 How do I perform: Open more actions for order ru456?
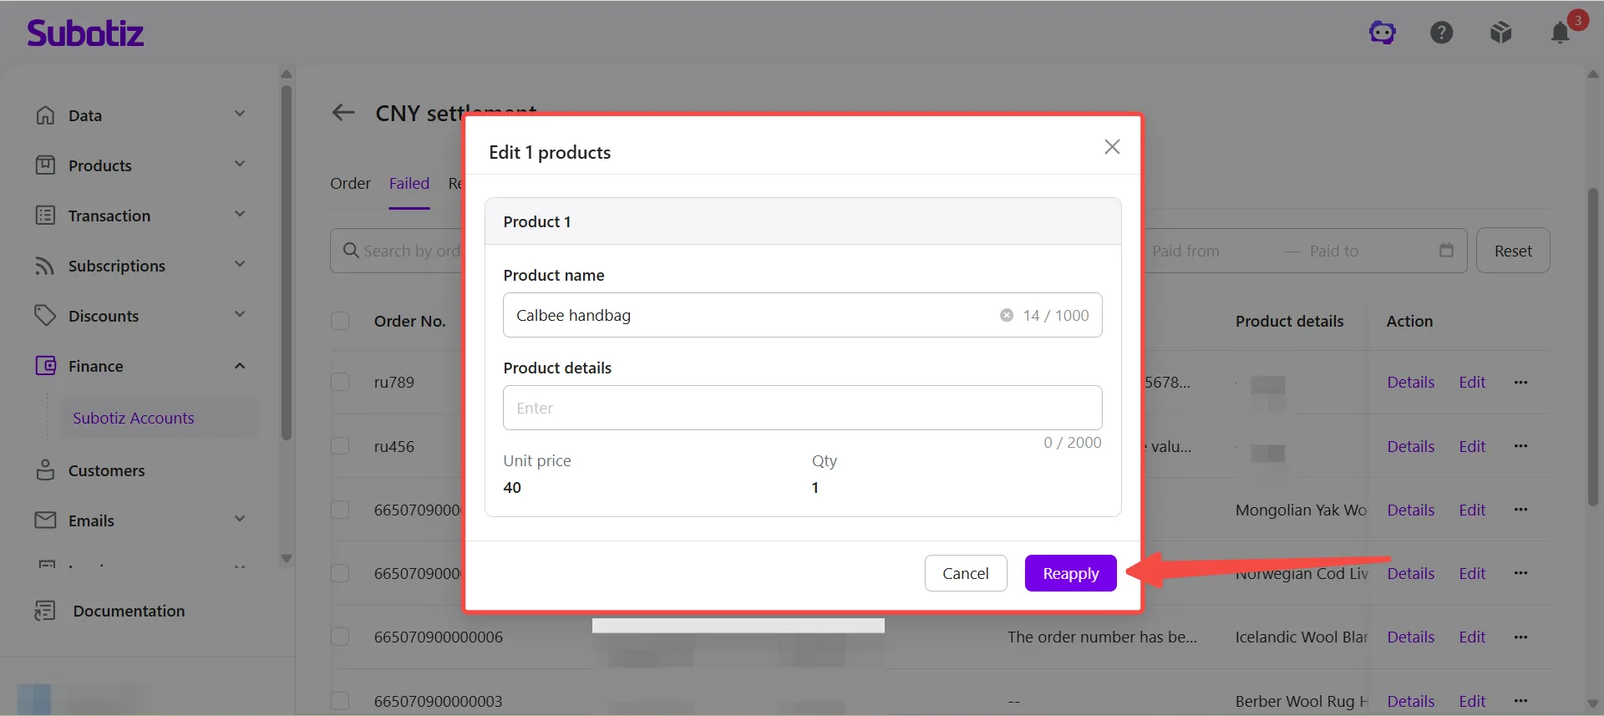pos(1520,446)
